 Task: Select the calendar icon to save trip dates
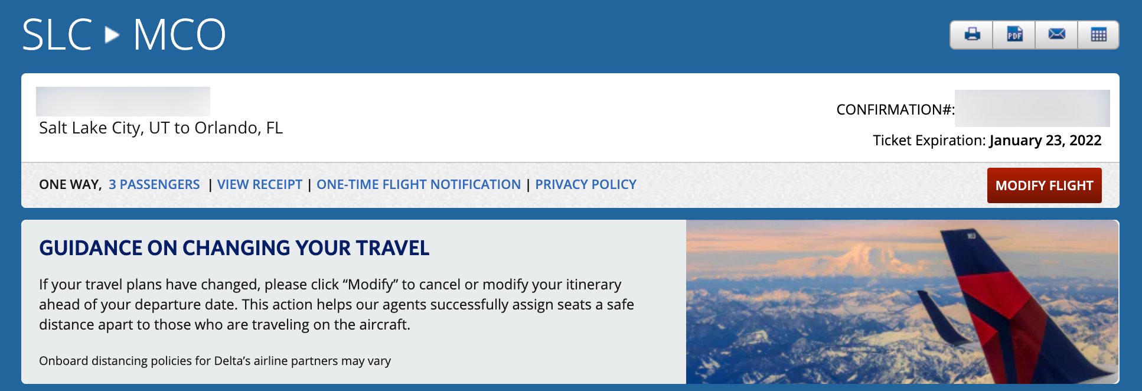tap(1098, 34)
